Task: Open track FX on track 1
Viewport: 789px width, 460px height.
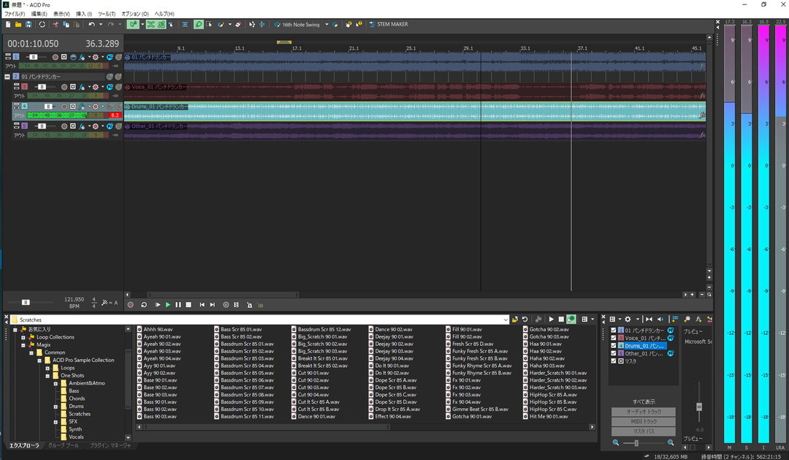Action: [x=82, y=57]
